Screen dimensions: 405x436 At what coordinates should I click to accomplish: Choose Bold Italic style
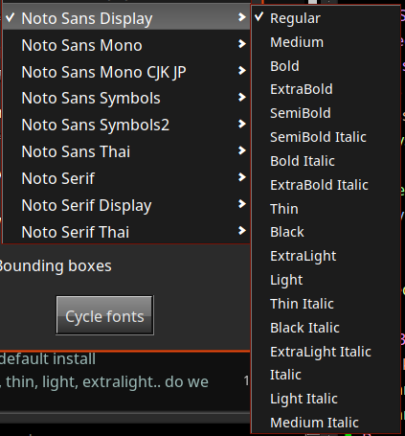tap(326, 161)
